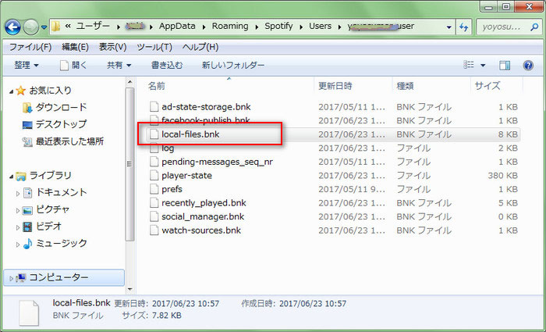
Task: Click the file icon of player-state
Action: pyautogui.click(x=154, y=176)
